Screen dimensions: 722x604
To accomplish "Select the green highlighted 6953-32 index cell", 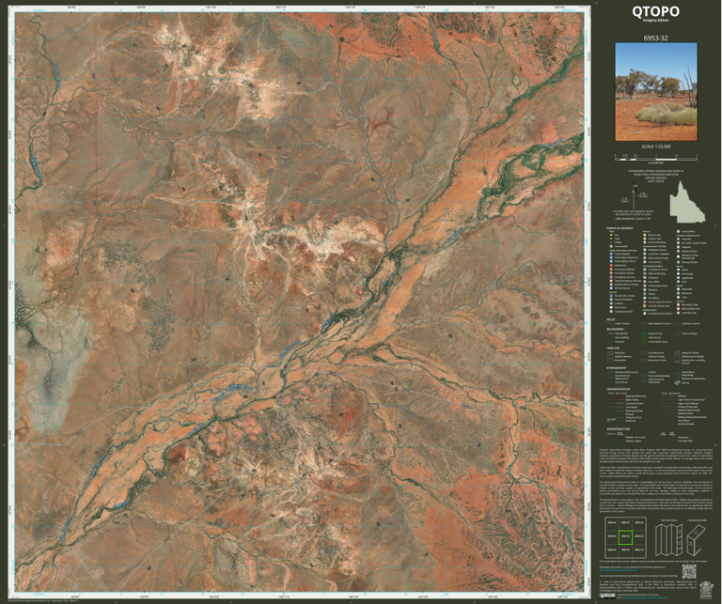I will pos(625,537).
